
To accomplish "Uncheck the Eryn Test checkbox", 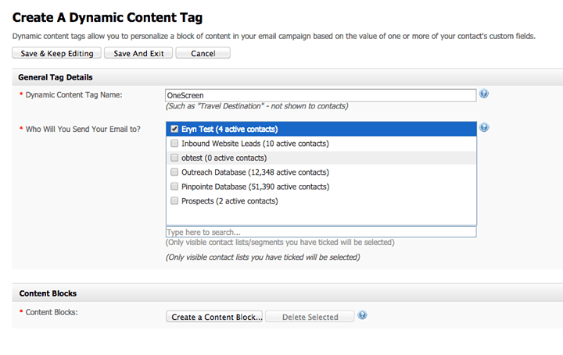I will coord(174,129).
